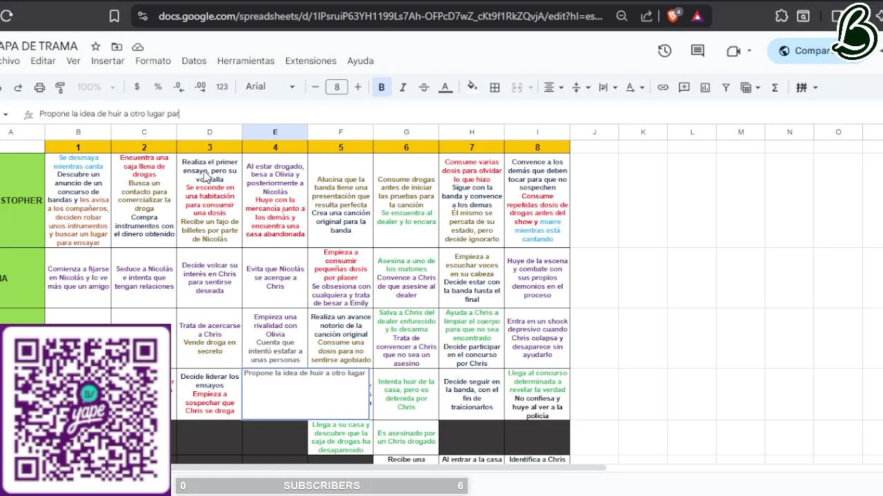Increase decimal places
This screenshot has height=496, width=883.
coord(200,87)
